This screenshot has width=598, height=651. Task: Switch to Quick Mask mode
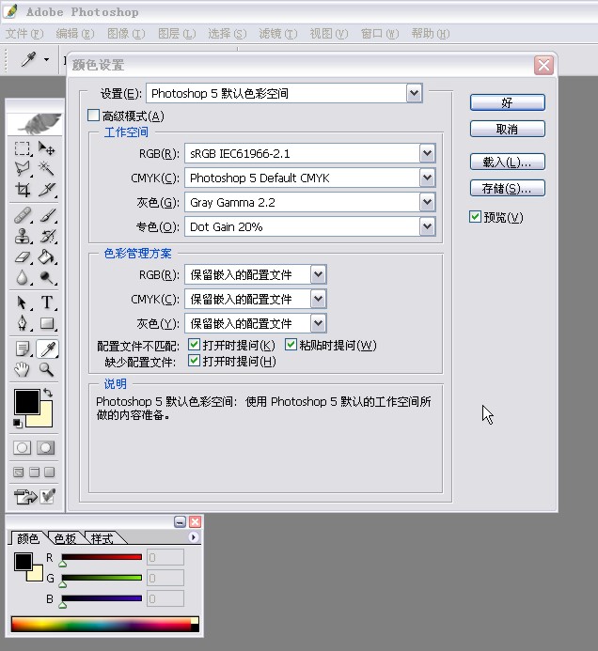pos(46,447)
